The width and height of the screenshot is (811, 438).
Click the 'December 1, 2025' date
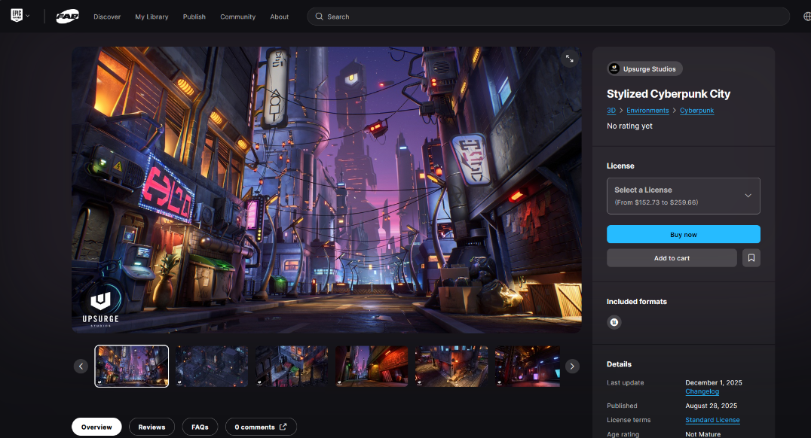tap(714, 383)
